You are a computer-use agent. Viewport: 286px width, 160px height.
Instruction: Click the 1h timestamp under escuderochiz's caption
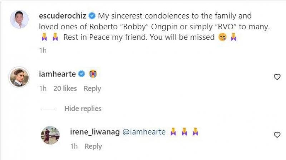[x=43, y=51]
